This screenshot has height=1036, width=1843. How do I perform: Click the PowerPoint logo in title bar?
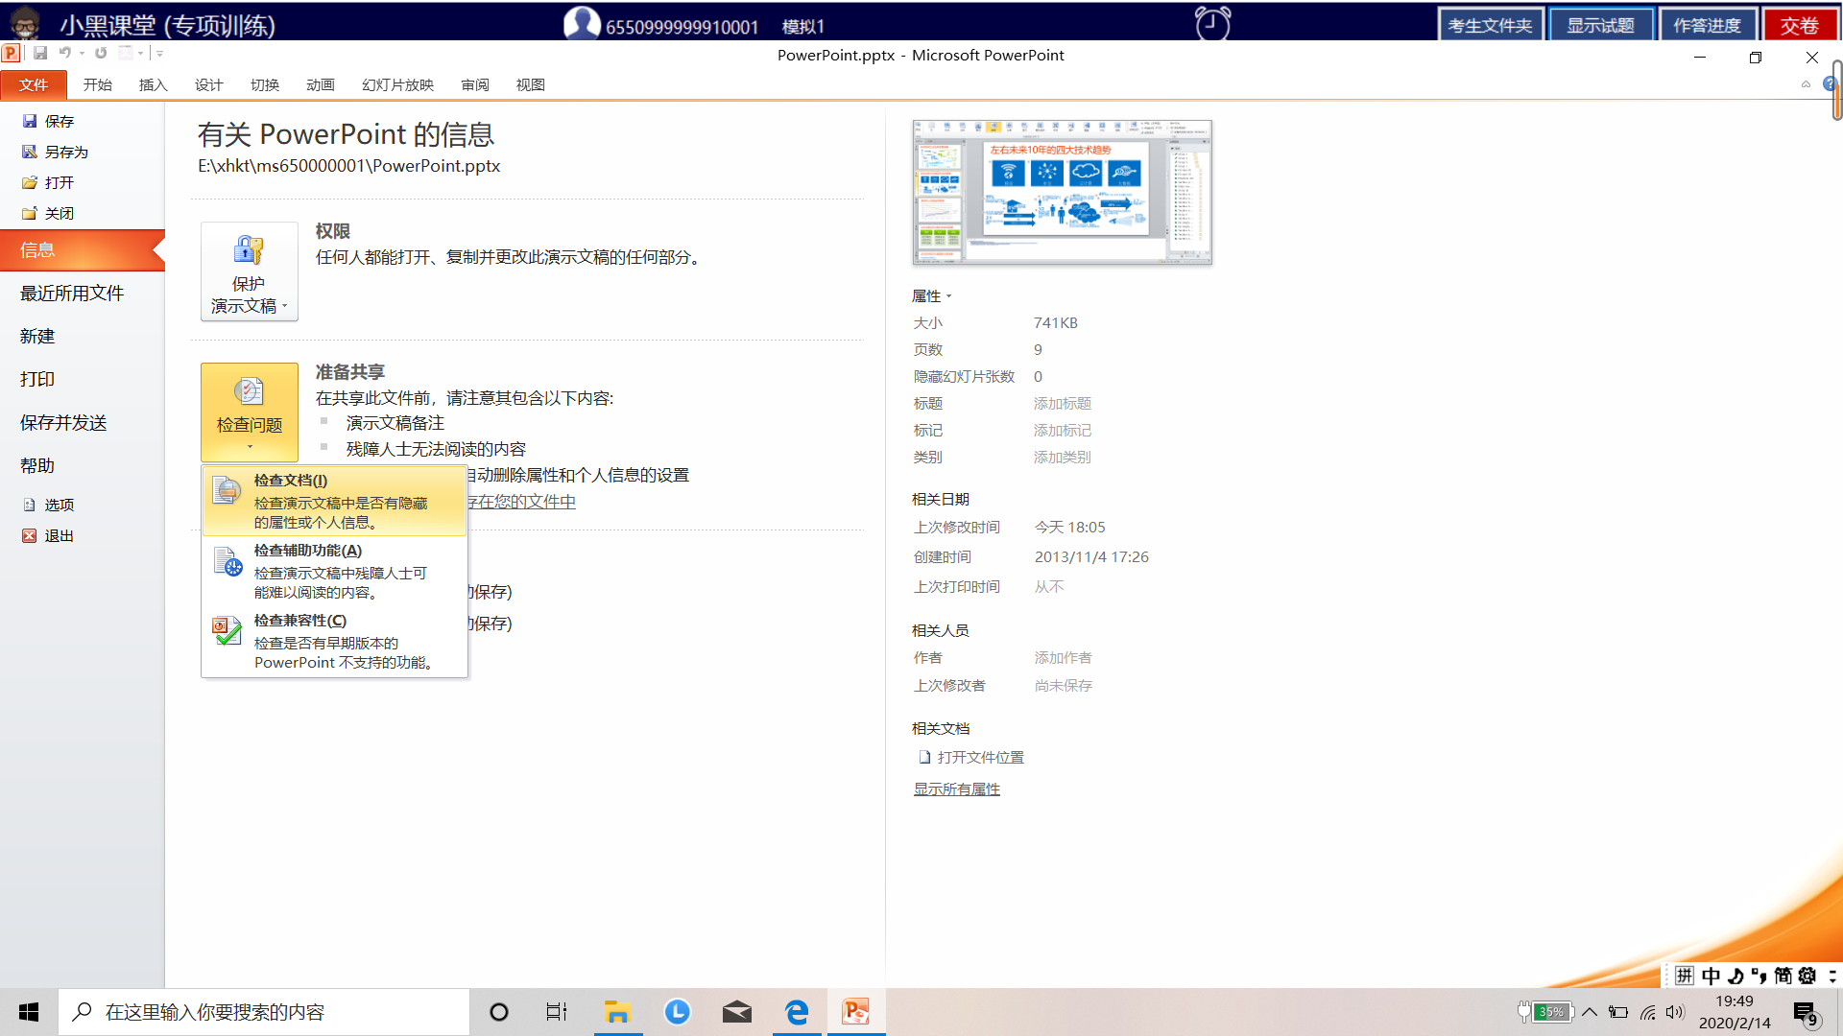[x=11, y=53]
